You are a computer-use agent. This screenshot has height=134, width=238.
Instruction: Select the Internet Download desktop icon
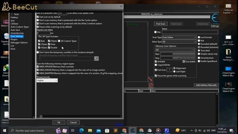click(x=6, y=70)
